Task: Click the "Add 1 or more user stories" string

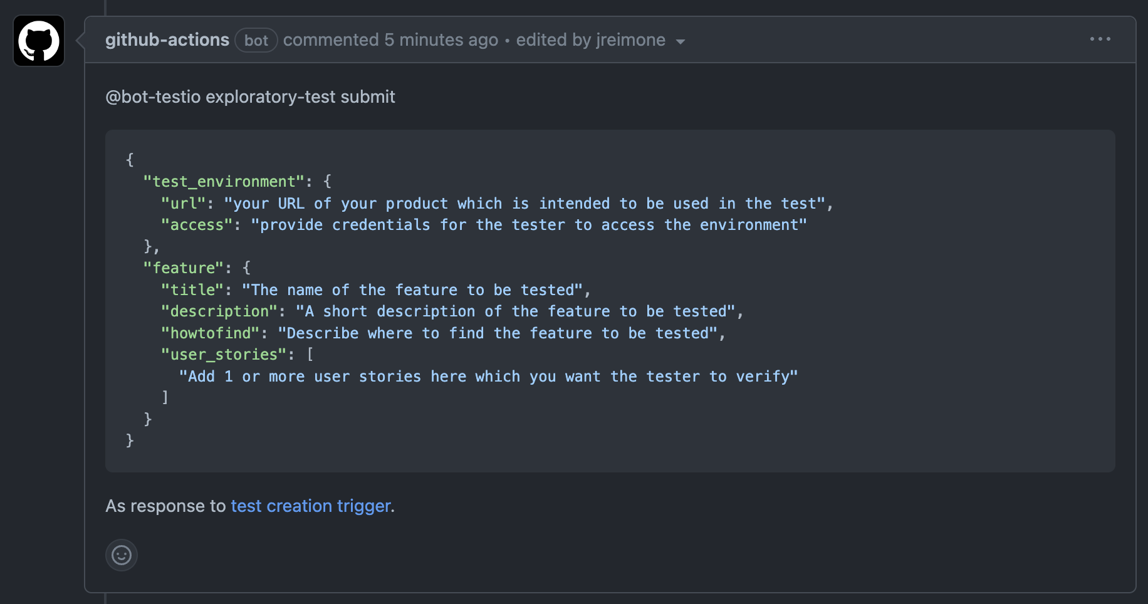Action: point(488,377)
